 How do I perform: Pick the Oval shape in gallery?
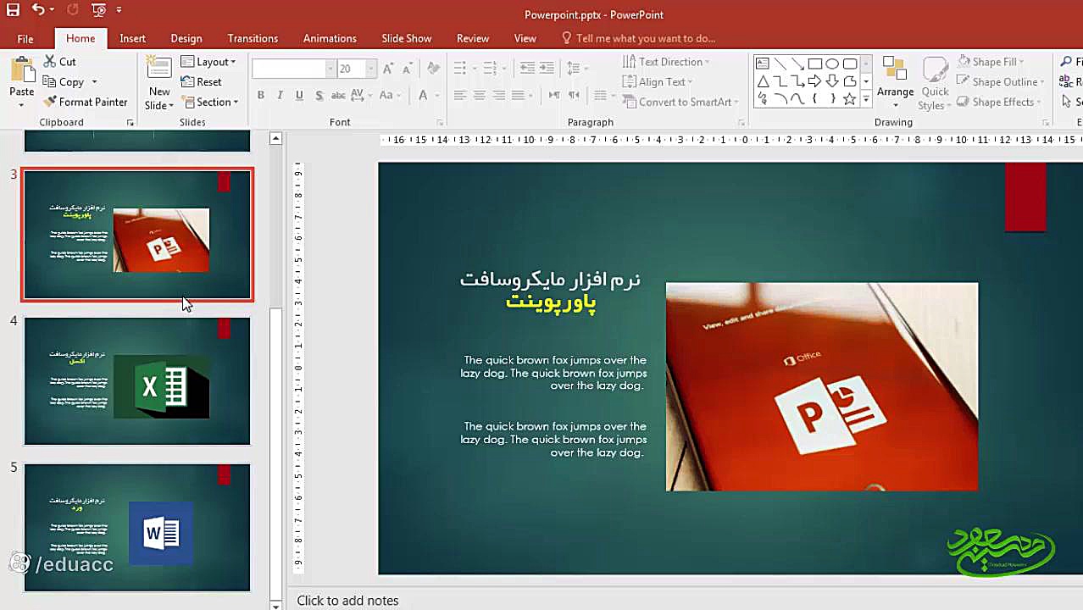pyautogui.click(x=833, y=64)
